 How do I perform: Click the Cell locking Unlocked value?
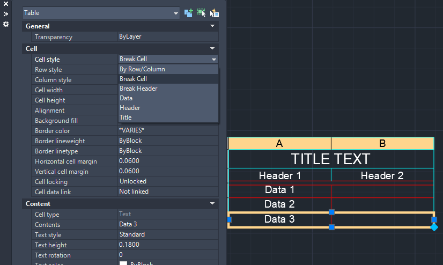pyautogui.click(x=168, y=181)
